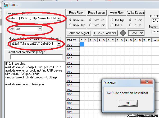The height and width of the screenshot is (118, 159).
Task: Click flash row header 0F0
Action: (73, 112)
